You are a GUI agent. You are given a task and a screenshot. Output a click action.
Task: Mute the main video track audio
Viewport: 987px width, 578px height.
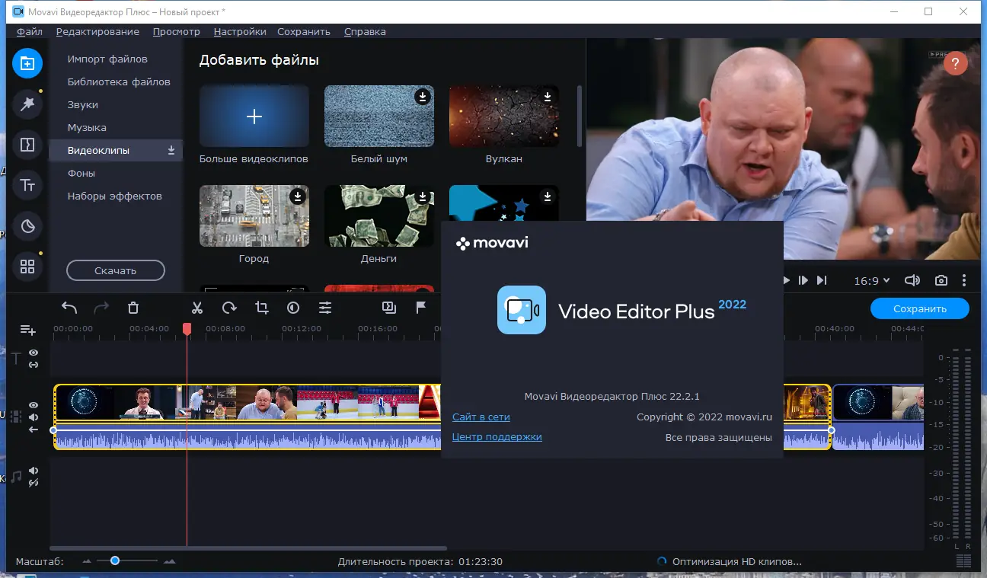tap(34, 417)
